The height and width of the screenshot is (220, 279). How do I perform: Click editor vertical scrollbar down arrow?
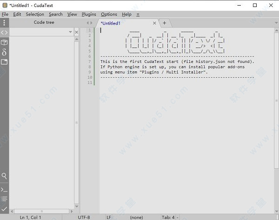pyautogui.click(x=276, y=211)
